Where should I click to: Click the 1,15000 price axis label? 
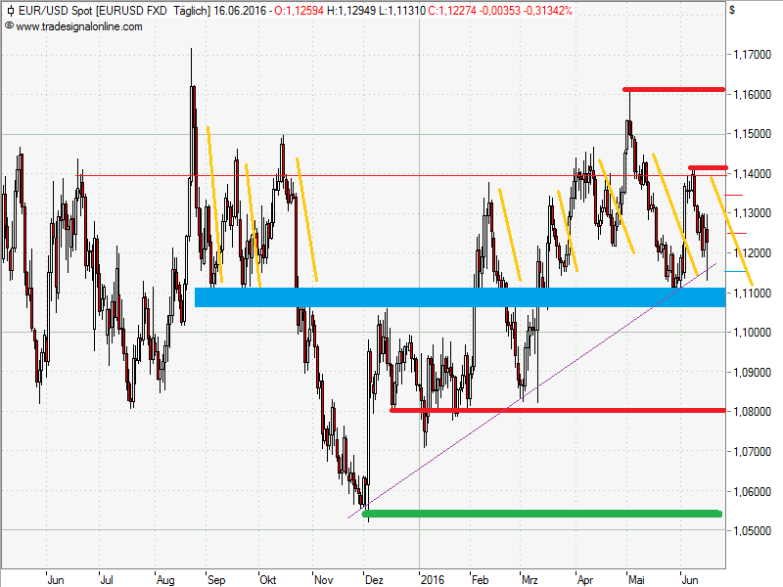coord(752,134)
